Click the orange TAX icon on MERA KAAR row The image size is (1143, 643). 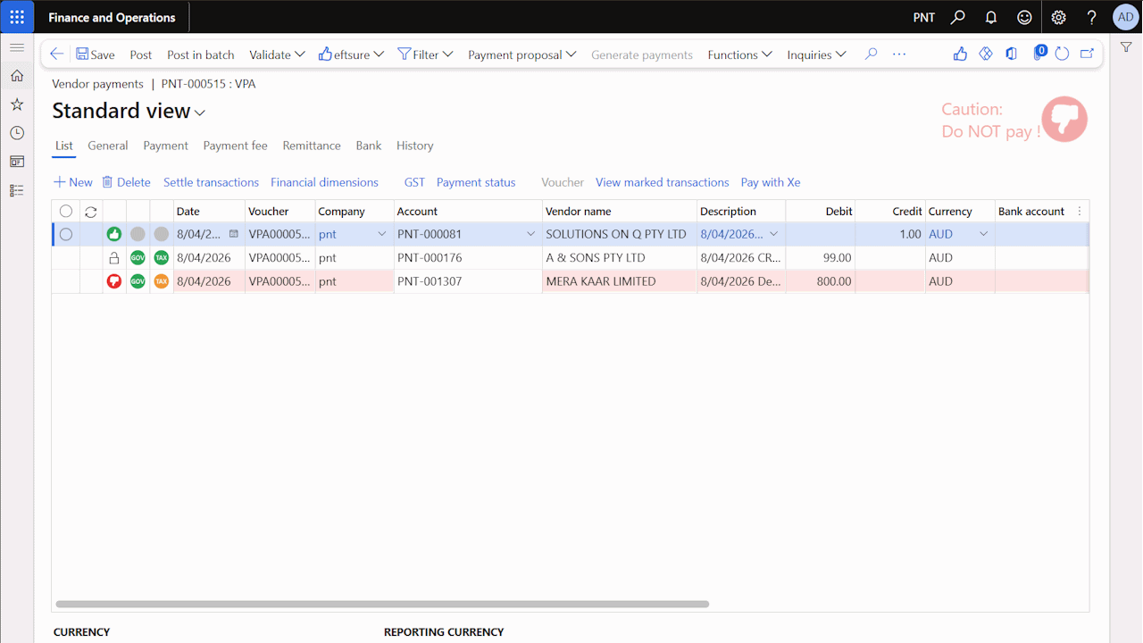pyautogui.click(x=161, y=281)
